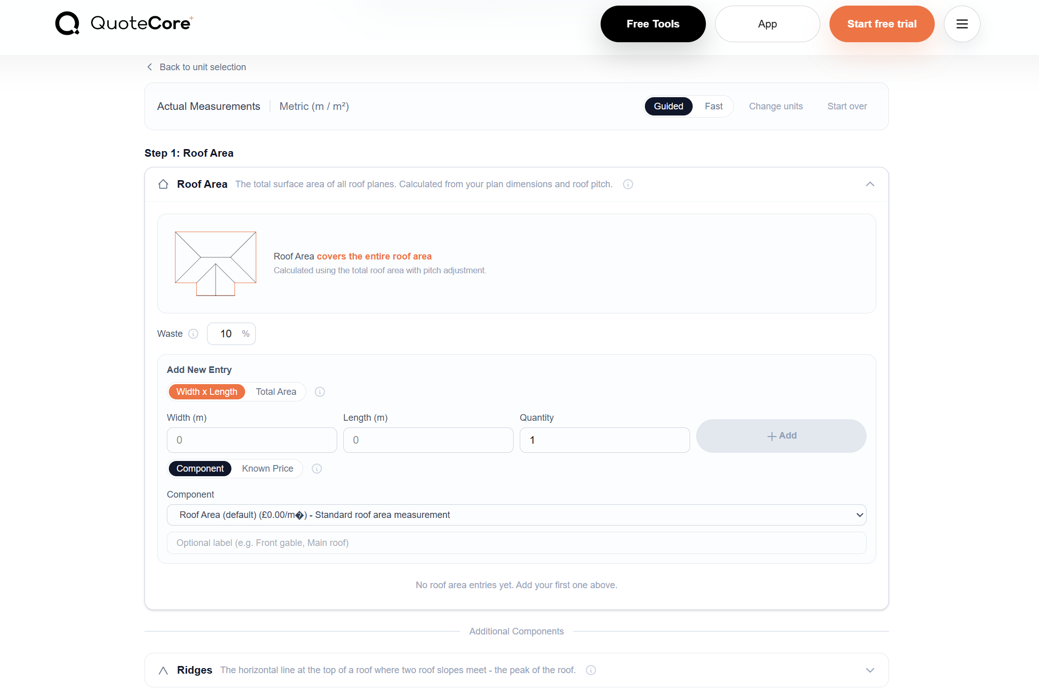Screen dimensions: 1039x695
Task: Go to the App page
Action: [x=767, y=24]
